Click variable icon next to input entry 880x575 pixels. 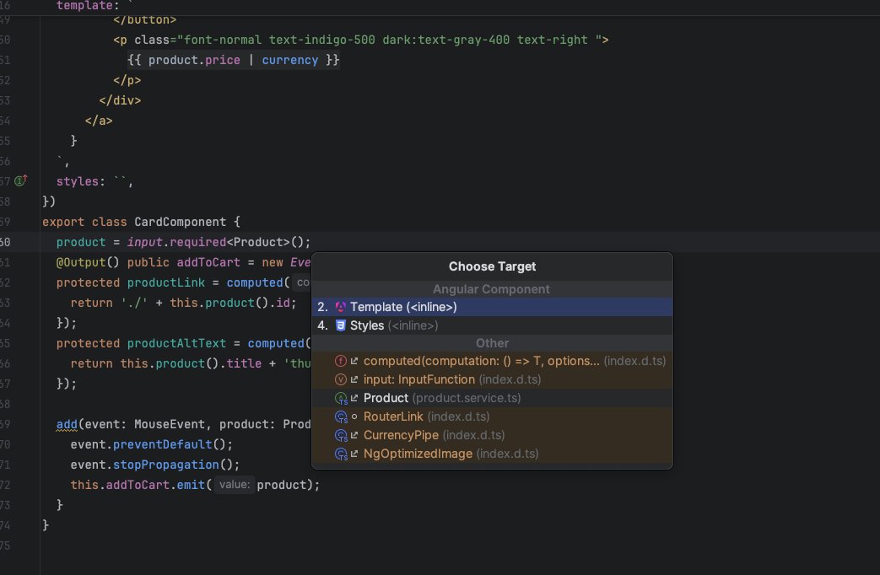pyautogui.click(x=340, y=379)
